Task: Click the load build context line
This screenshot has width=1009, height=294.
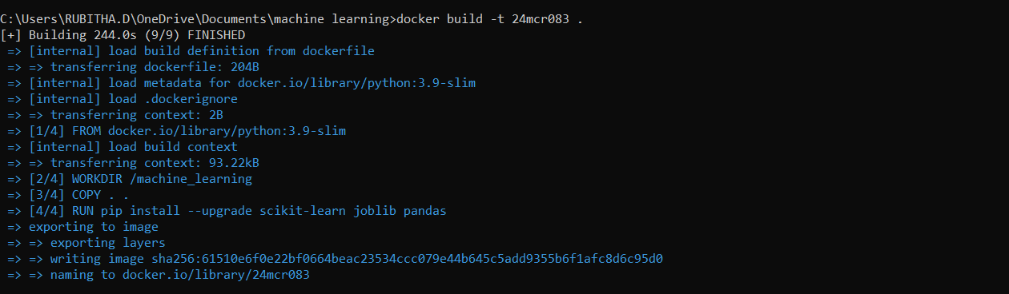Action: click(x=123, y=147)
